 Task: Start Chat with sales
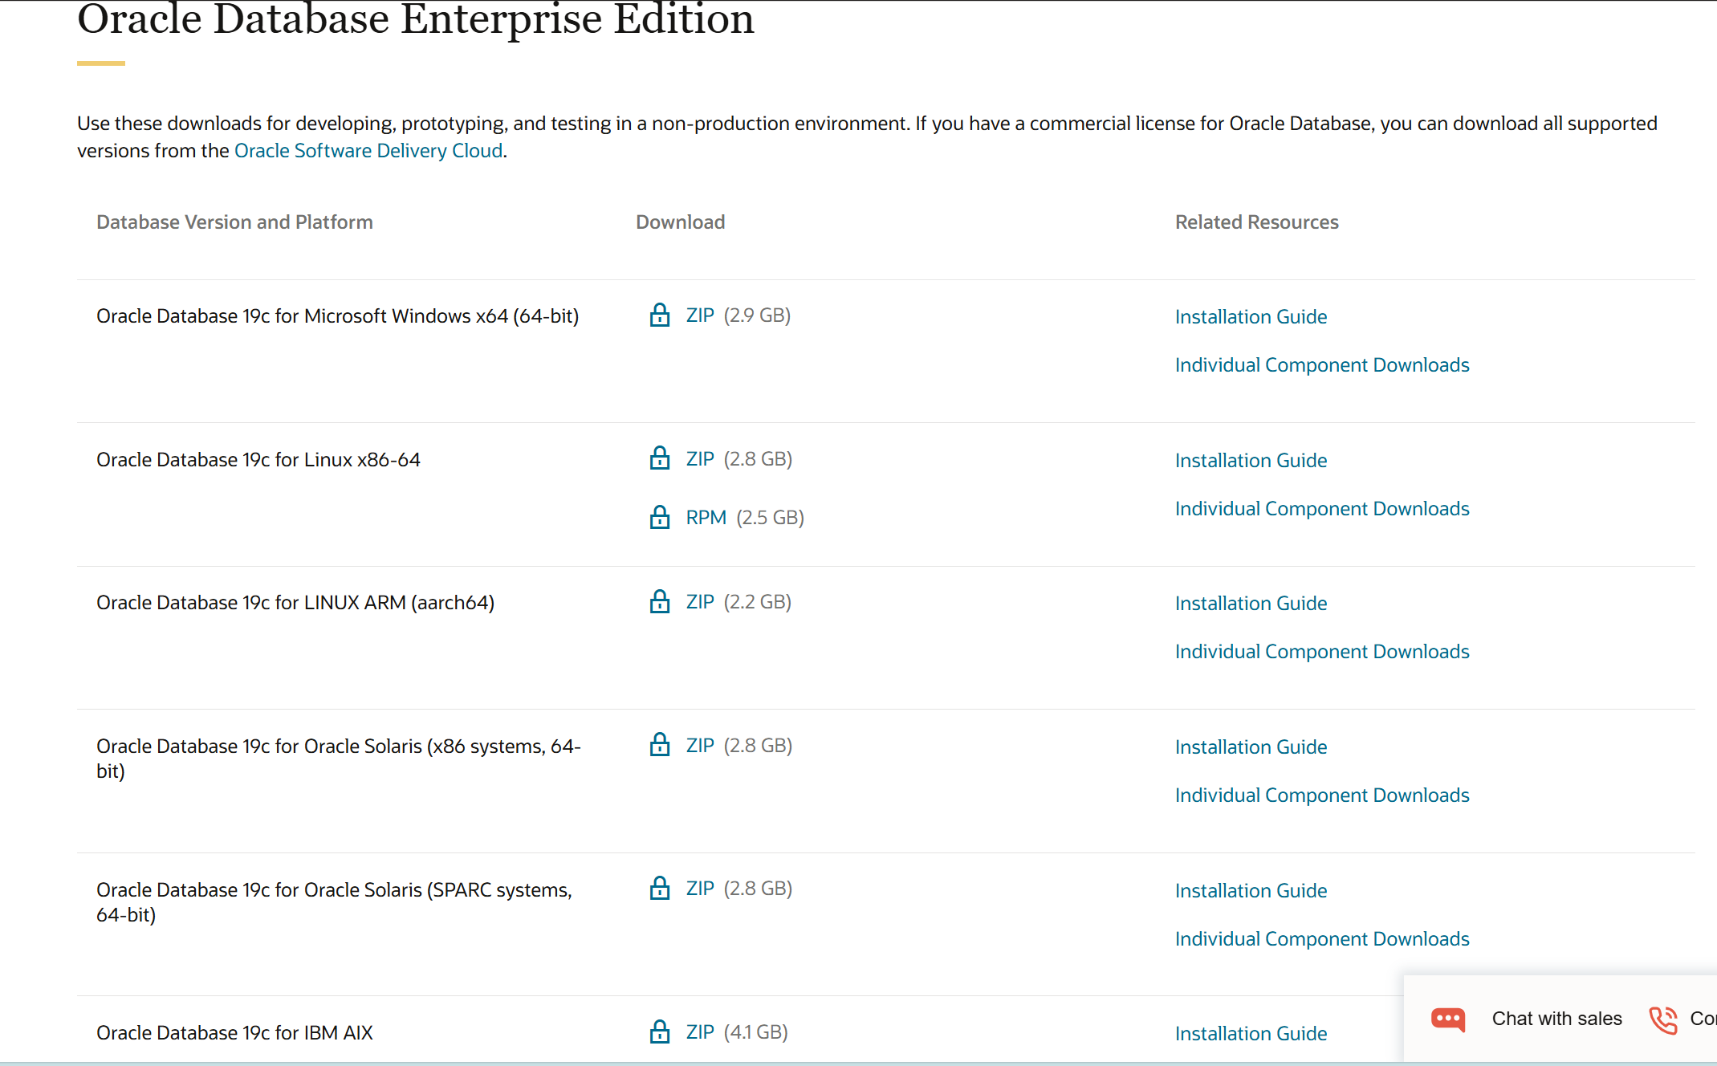tap(1556, 1019)
